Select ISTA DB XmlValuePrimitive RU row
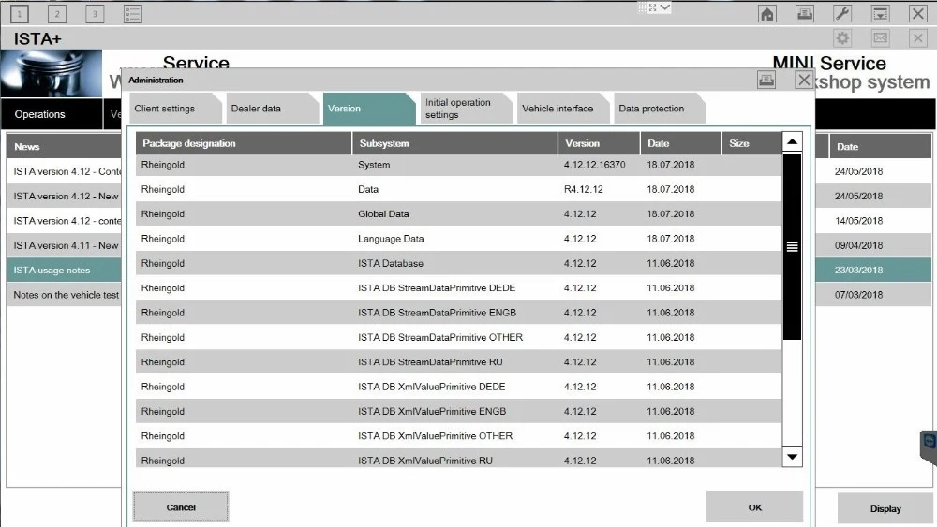937x527 pixels. click(x=458, y=459)
